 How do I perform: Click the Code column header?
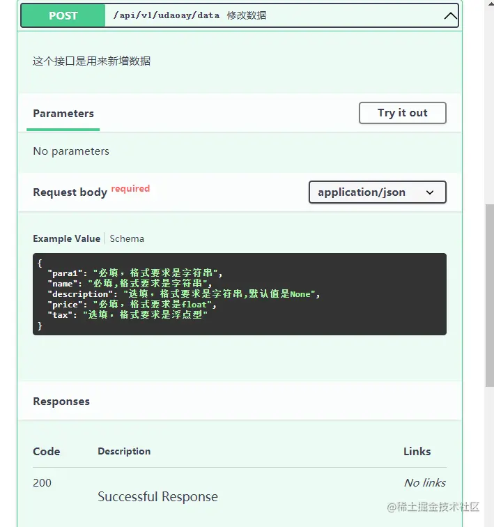click(x=47, y=452)
